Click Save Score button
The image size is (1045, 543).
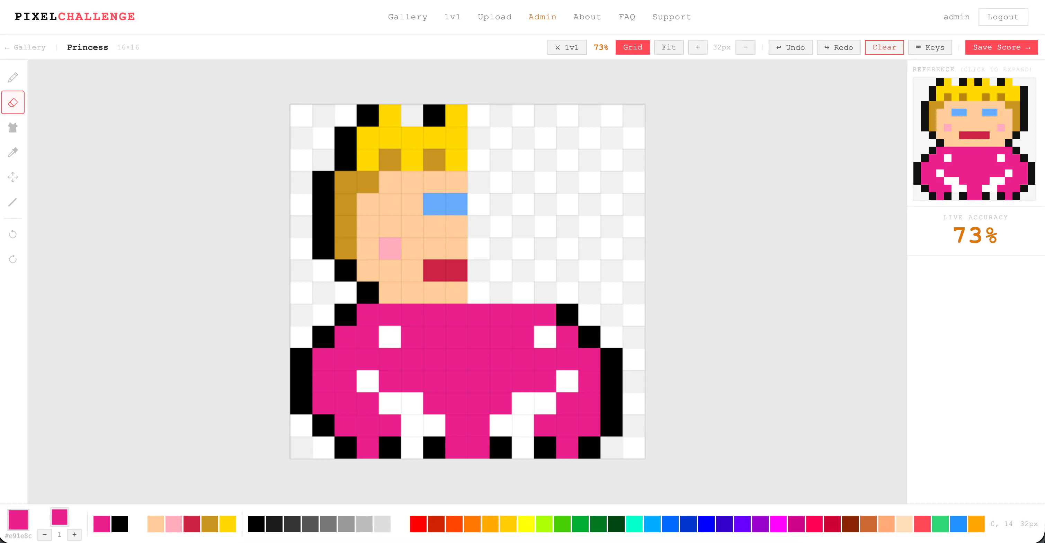click(1001, 47)
